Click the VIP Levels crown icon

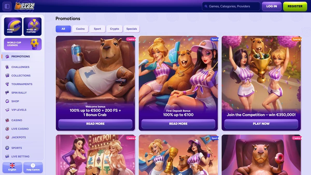tap(7, 110)
